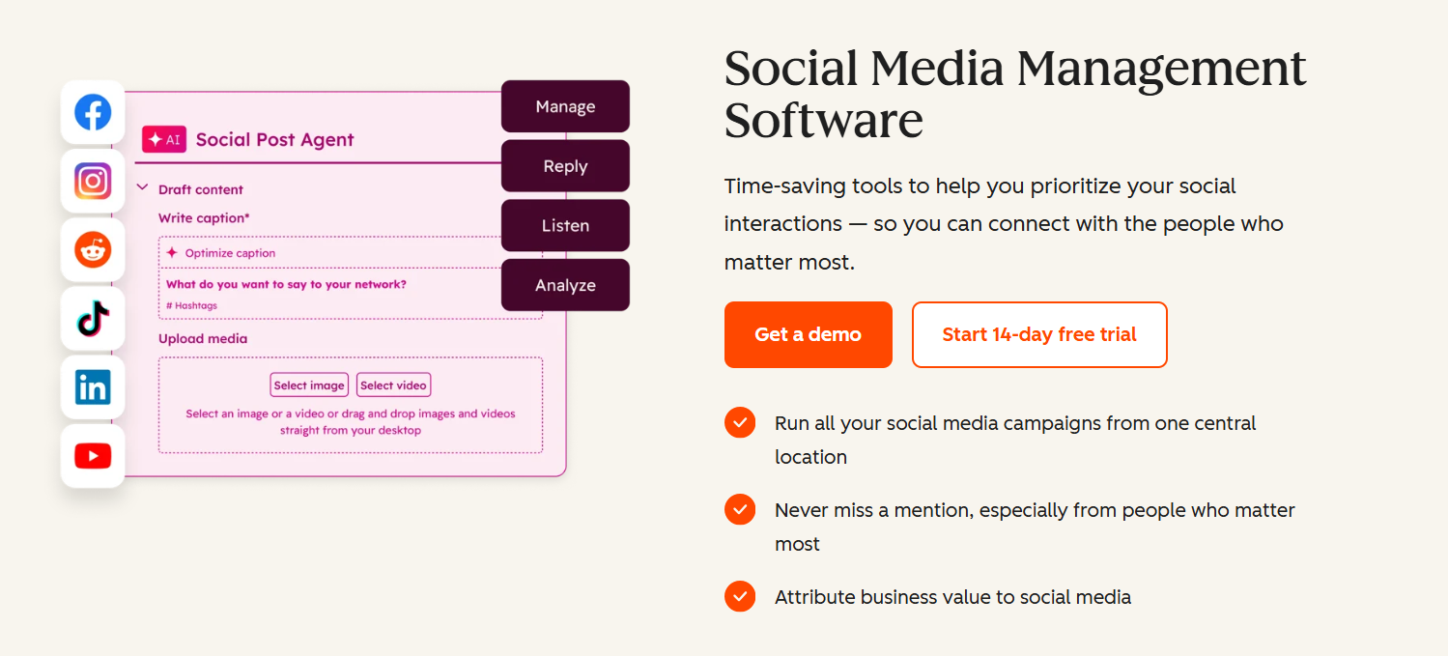Switch to the Manage tab
The width and height of the screenshot is (1448, 656).
click(x=565, y=106)
